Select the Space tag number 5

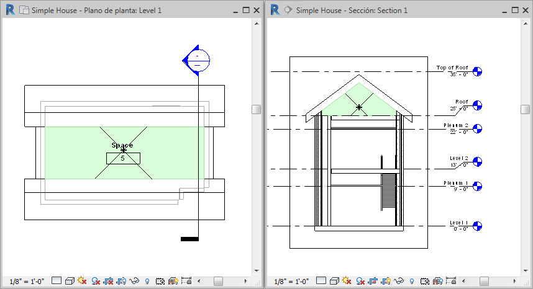click(x=123, y=158)
